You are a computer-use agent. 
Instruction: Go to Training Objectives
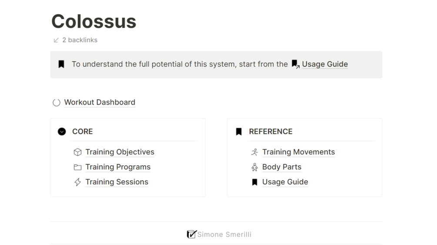pos(120,152)
